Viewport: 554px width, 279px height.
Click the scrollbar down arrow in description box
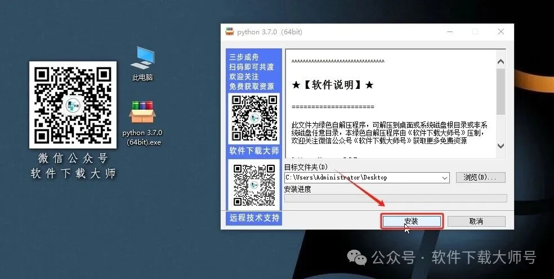pos(501,146)
